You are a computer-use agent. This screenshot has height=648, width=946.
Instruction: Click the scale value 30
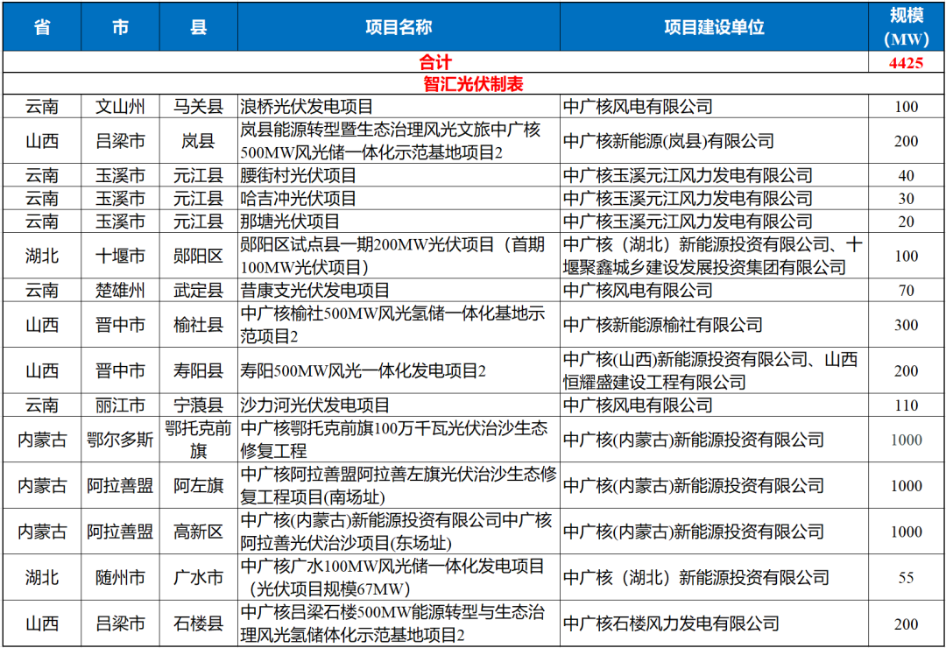[x=907, y=198]
